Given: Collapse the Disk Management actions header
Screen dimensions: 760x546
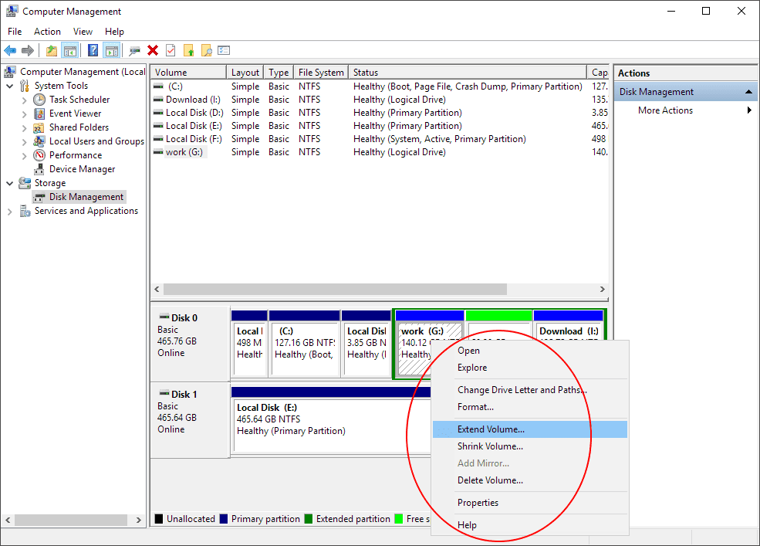Looking at the screenshot, I should point(748,92).
